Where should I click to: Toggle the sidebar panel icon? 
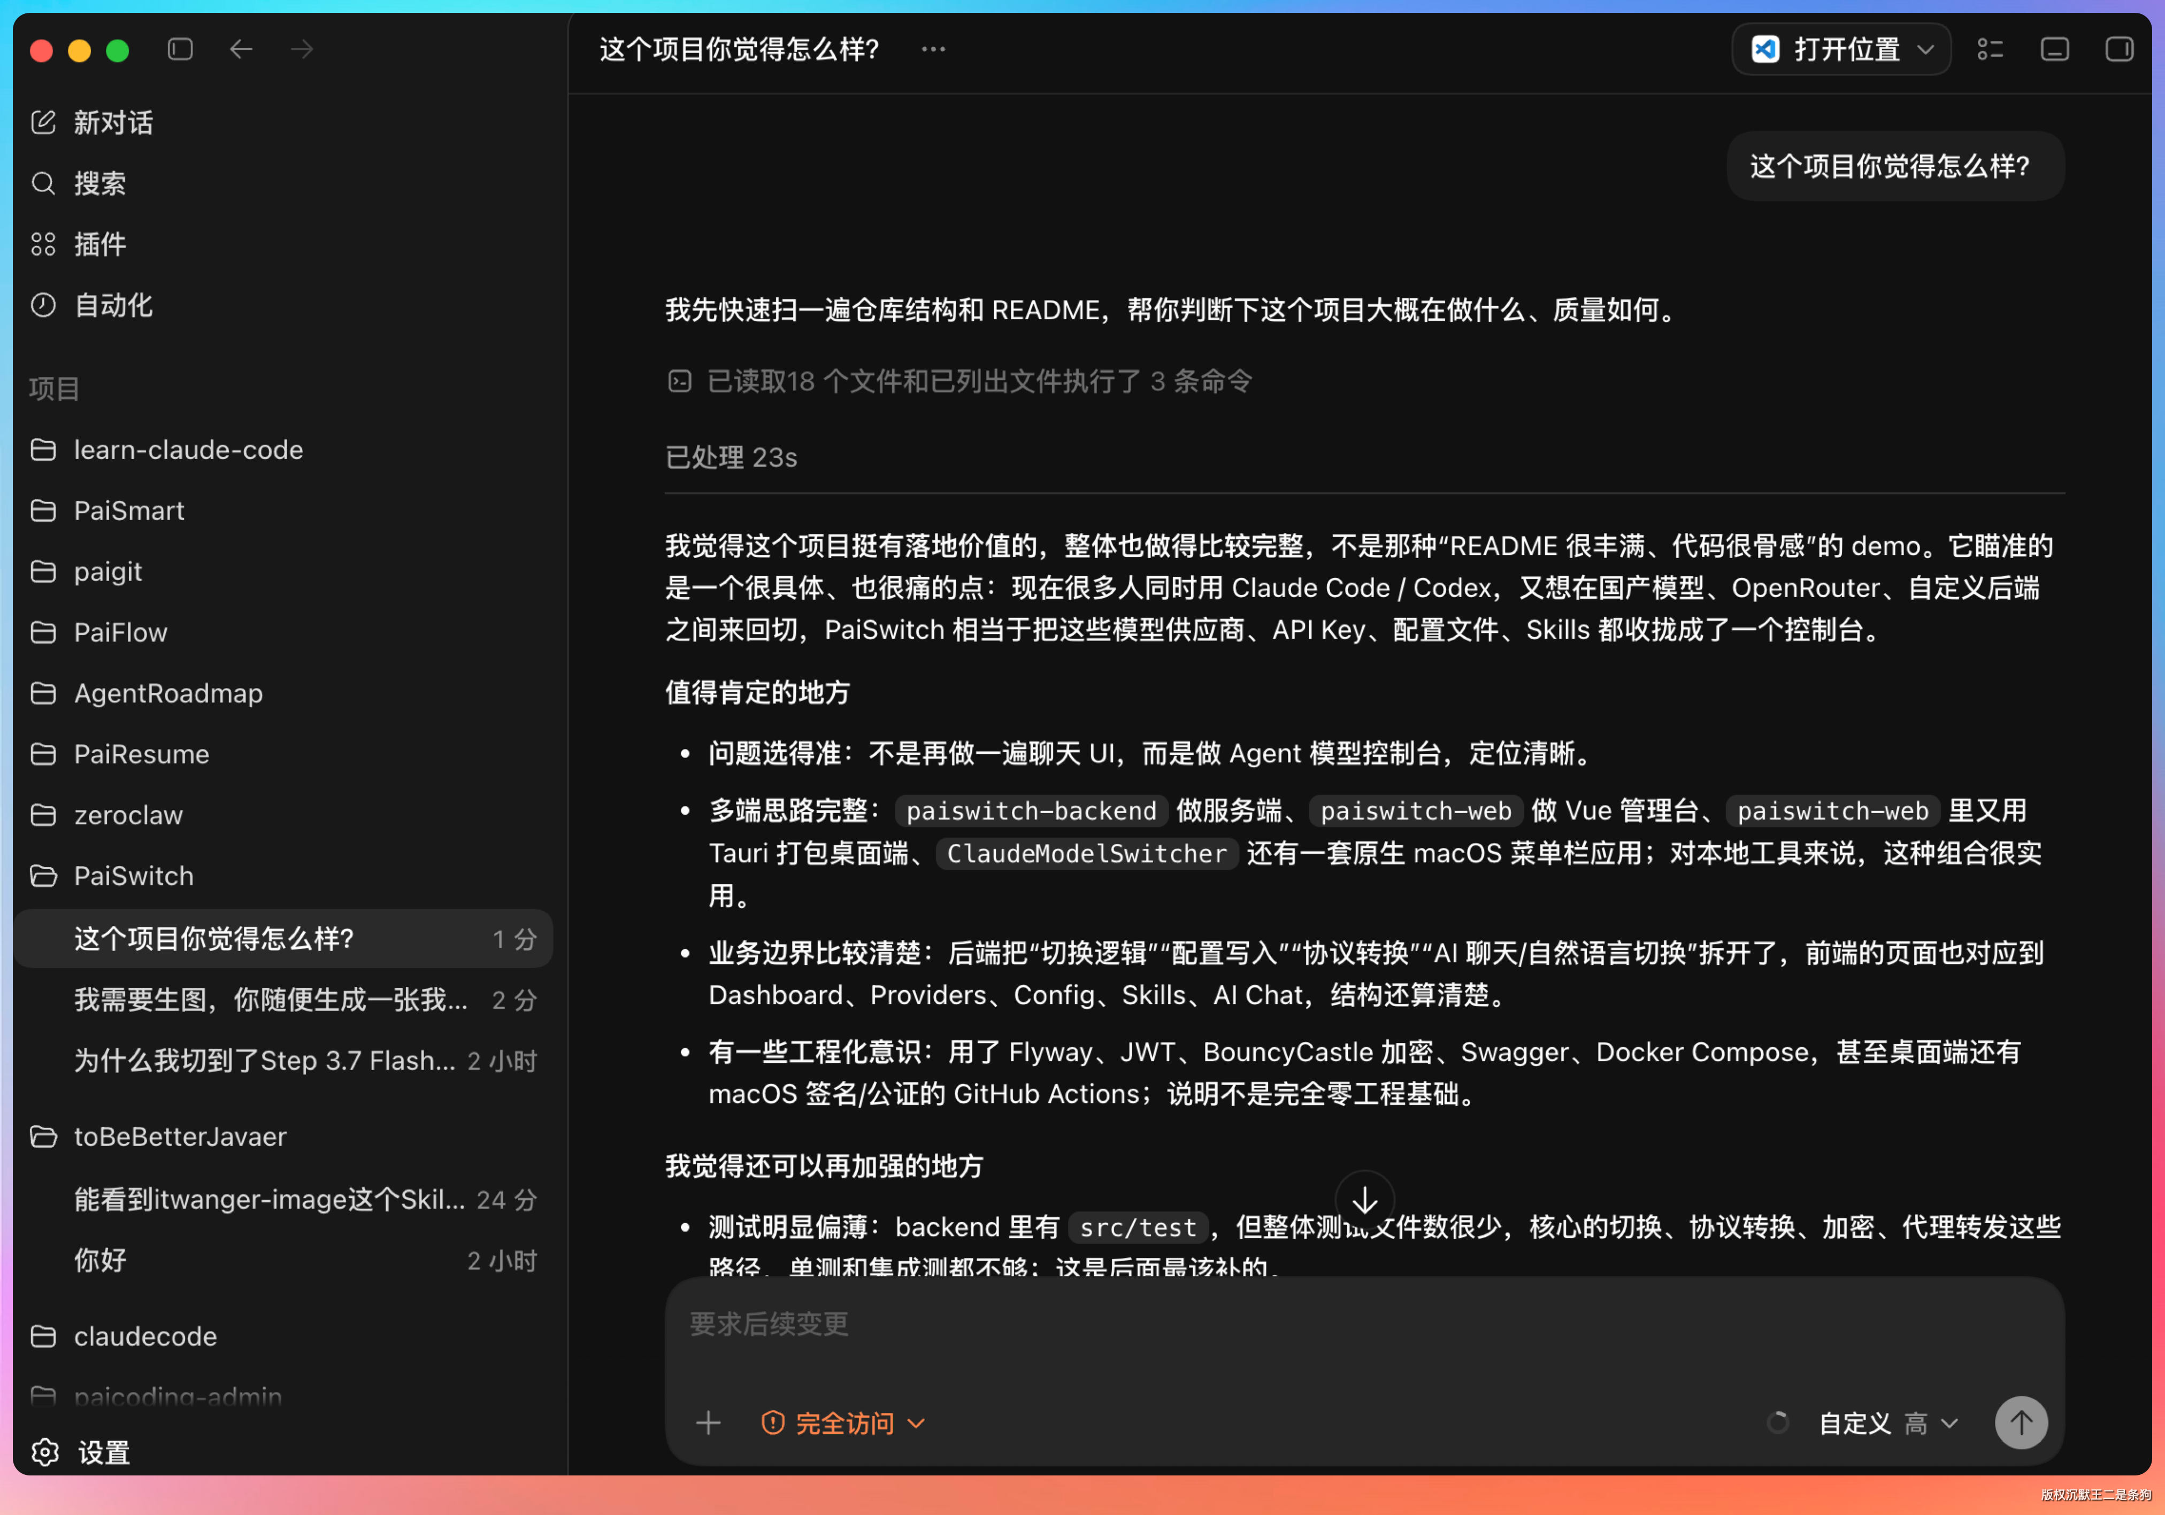click(180, 49)
